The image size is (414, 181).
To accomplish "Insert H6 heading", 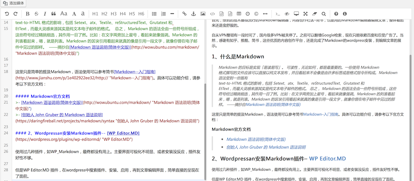I will pyautogui.click(x=141, y=14).
